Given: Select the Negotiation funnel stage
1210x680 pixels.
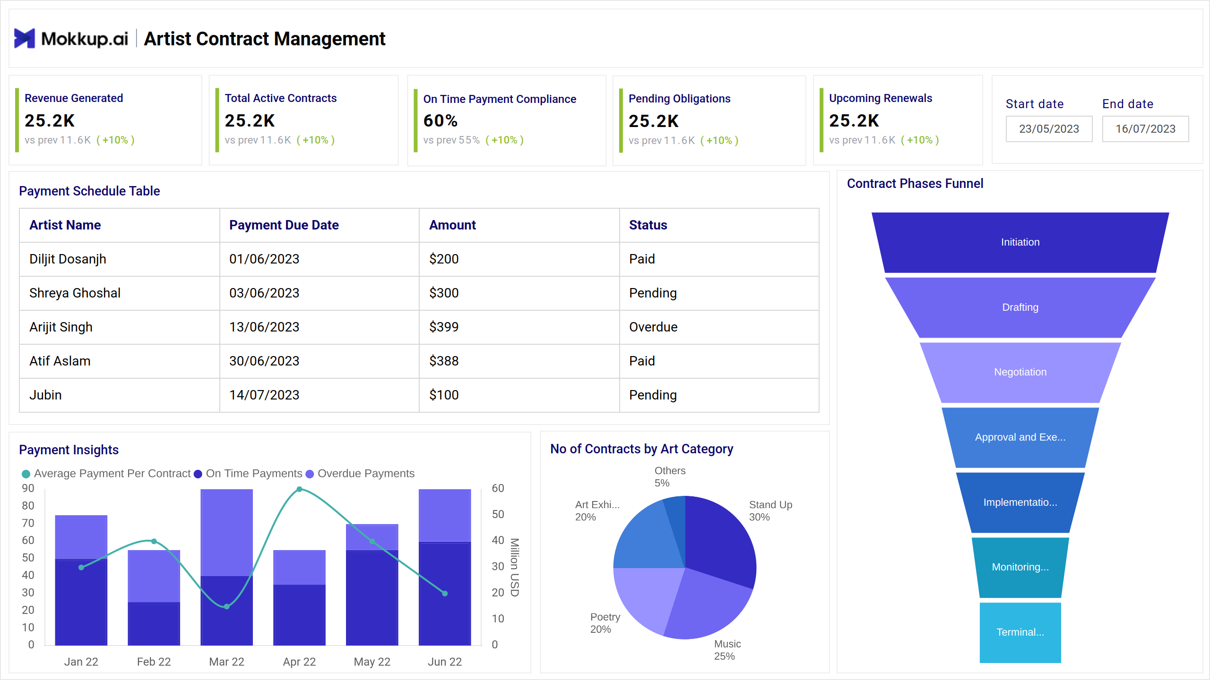Looking at the screenshot, I should click(x=1020, y=372).
